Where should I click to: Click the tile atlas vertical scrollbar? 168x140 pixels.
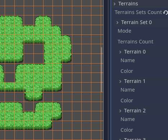tap(102, 69)
